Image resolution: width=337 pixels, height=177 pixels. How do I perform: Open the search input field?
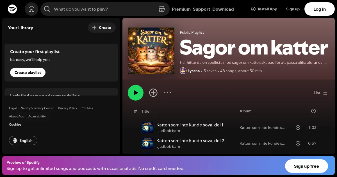(98, 9)
